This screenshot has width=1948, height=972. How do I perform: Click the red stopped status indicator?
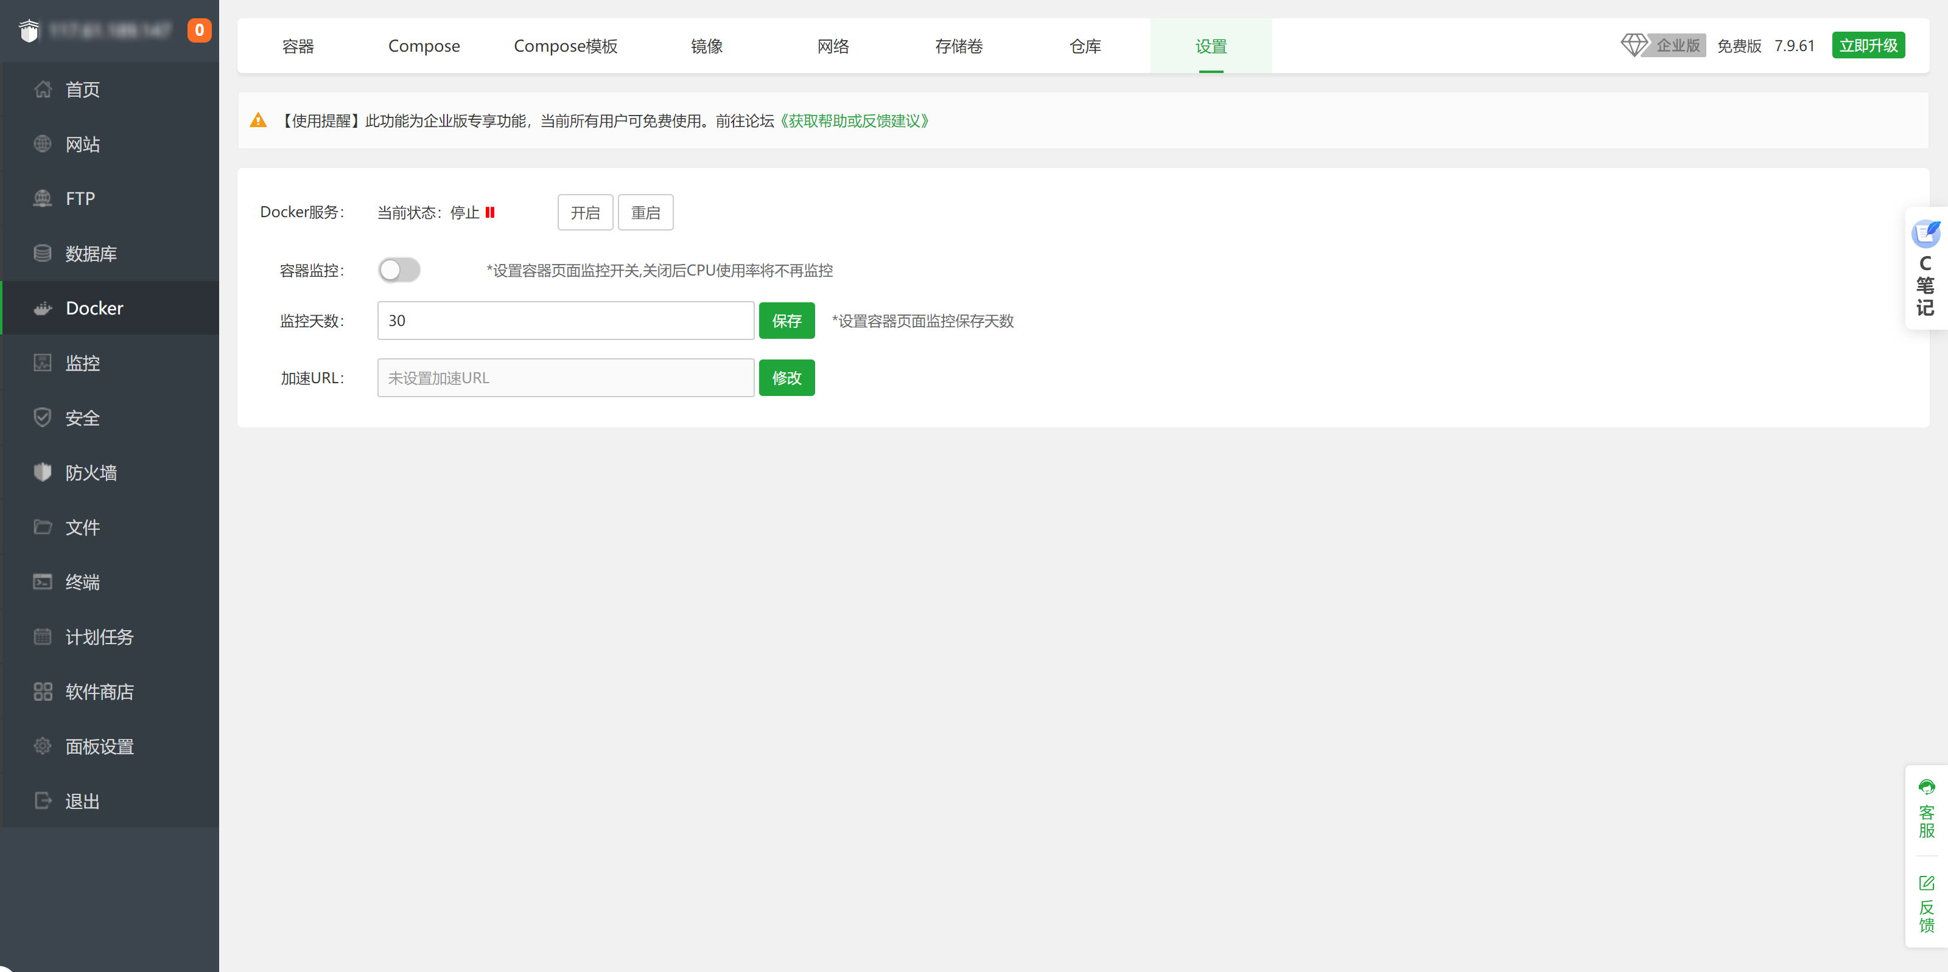click(490, 212)
